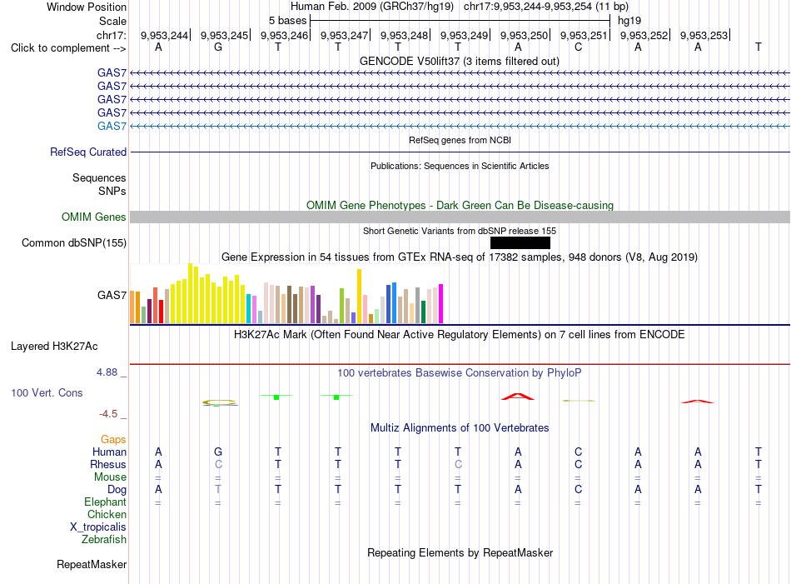Viewport: 791px width, 584px height.
Task: Click the Gaps row label
Action: [x=113, y=439]
